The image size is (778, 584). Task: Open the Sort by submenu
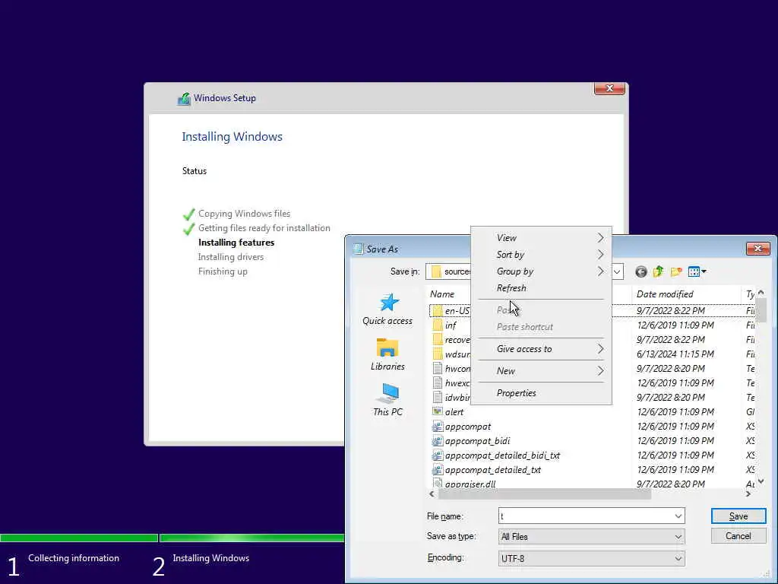(x=541, y=255)
